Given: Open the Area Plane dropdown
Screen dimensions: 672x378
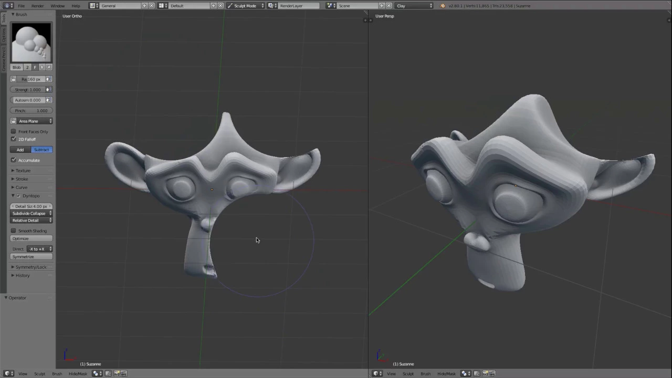Looking at the screenshot, I should [35, 121].
